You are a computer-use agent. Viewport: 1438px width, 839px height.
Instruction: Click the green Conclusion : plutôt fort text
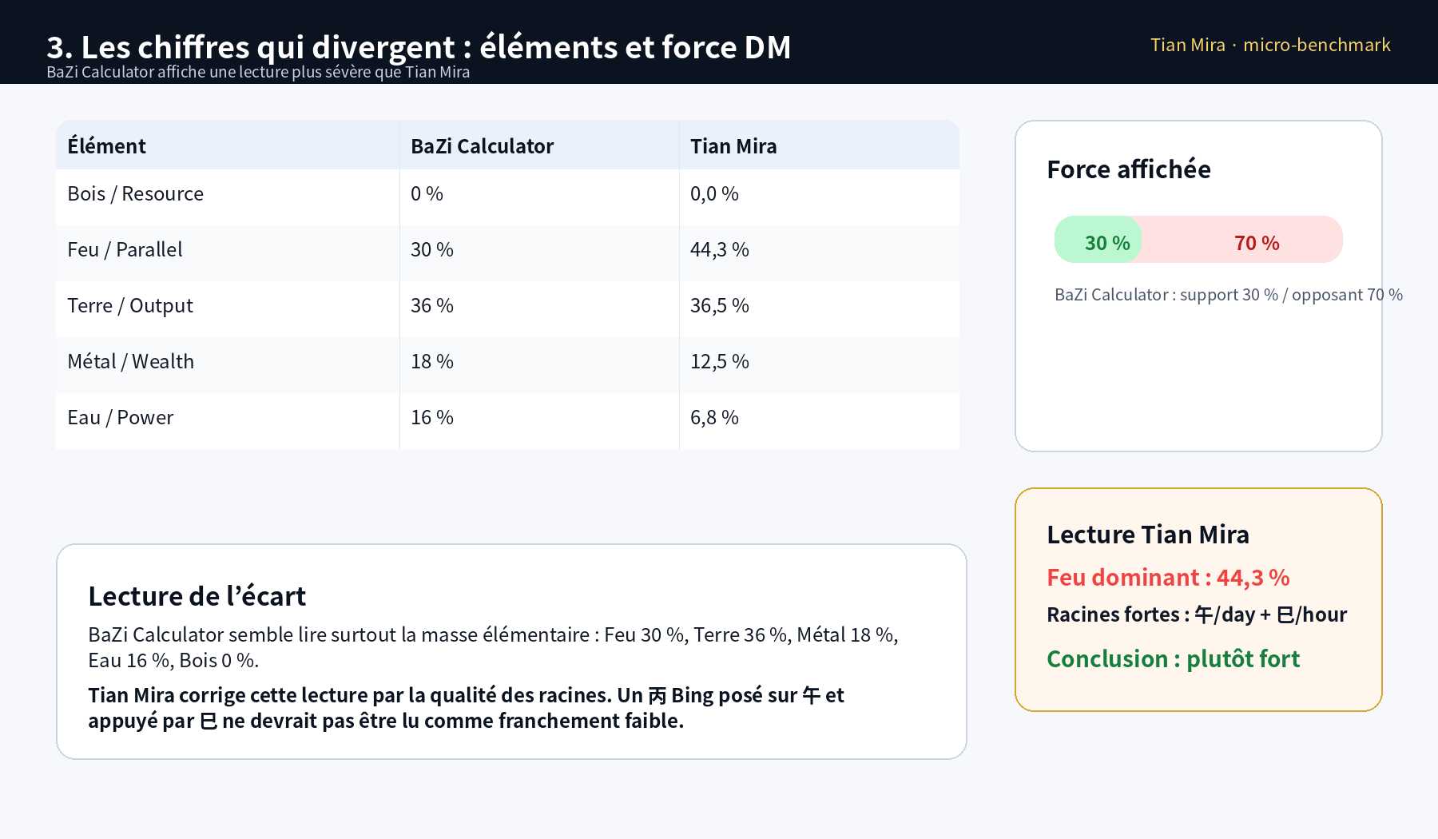[1173, 659]
